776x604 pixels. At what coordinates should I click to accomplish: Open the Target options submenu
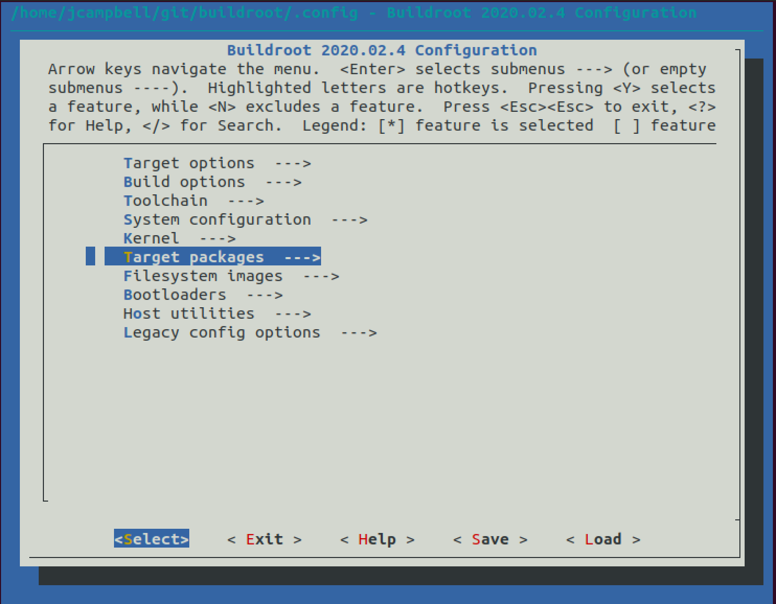pos(218,163)
